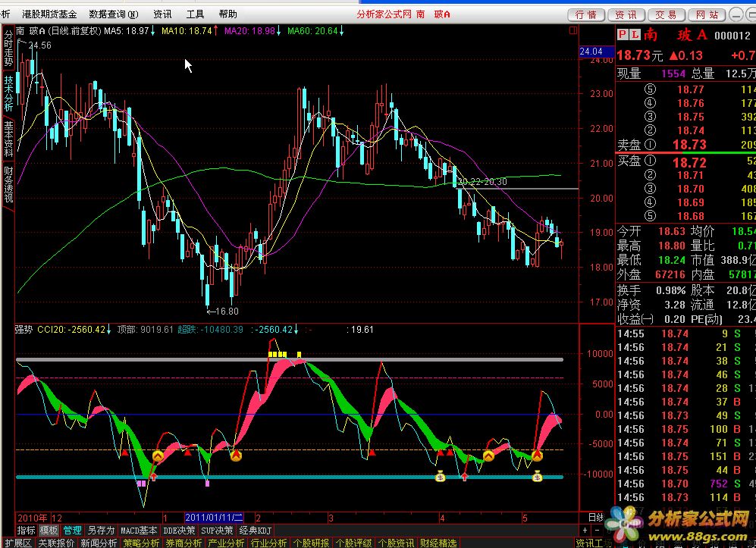
Task: Open the 资讯 news button at top right
Action: pyautogui.click(x=626, y=15)
